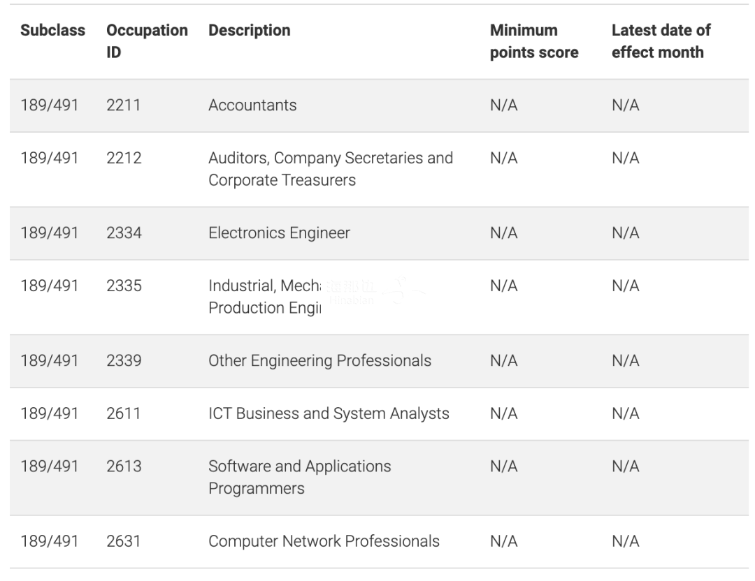755x581 pixels.
Task: Click the Minimum points score header
Action: pyautogui.click(x=534, y=41)
